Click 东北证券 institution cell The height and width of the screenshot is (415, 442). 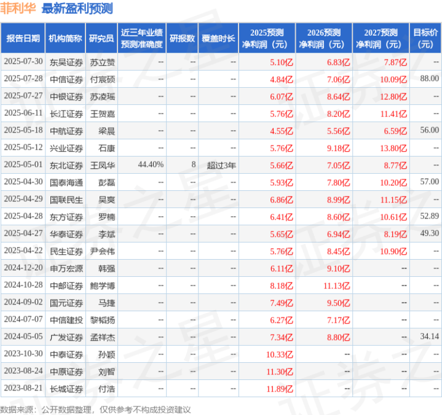point(66,165)
